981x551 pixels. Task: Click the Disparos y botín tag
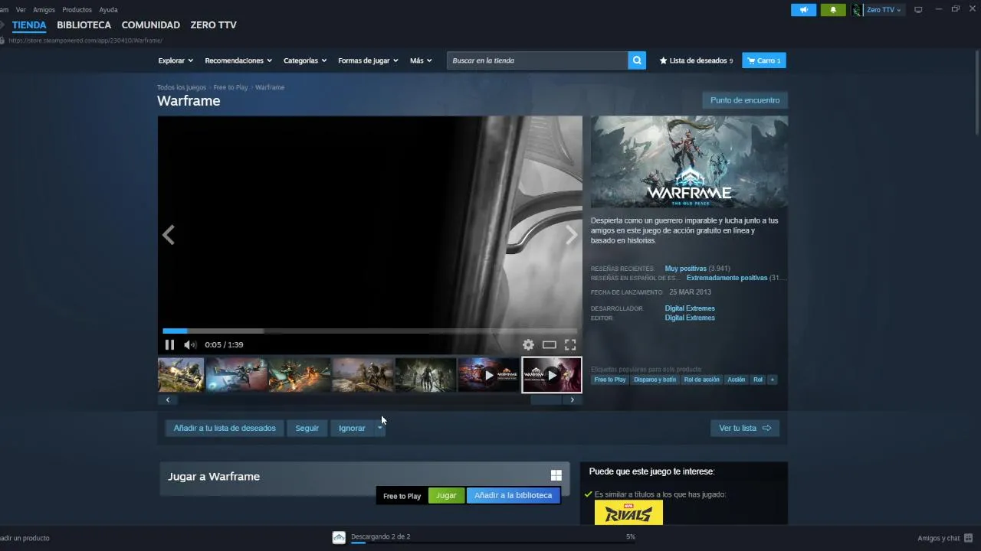(x=655, y=380)
